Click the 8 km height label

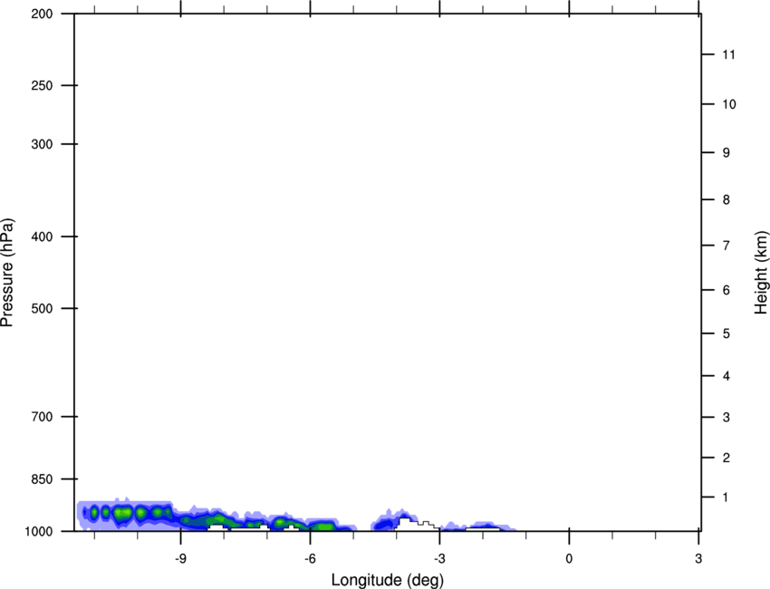[x=726, y=200]
